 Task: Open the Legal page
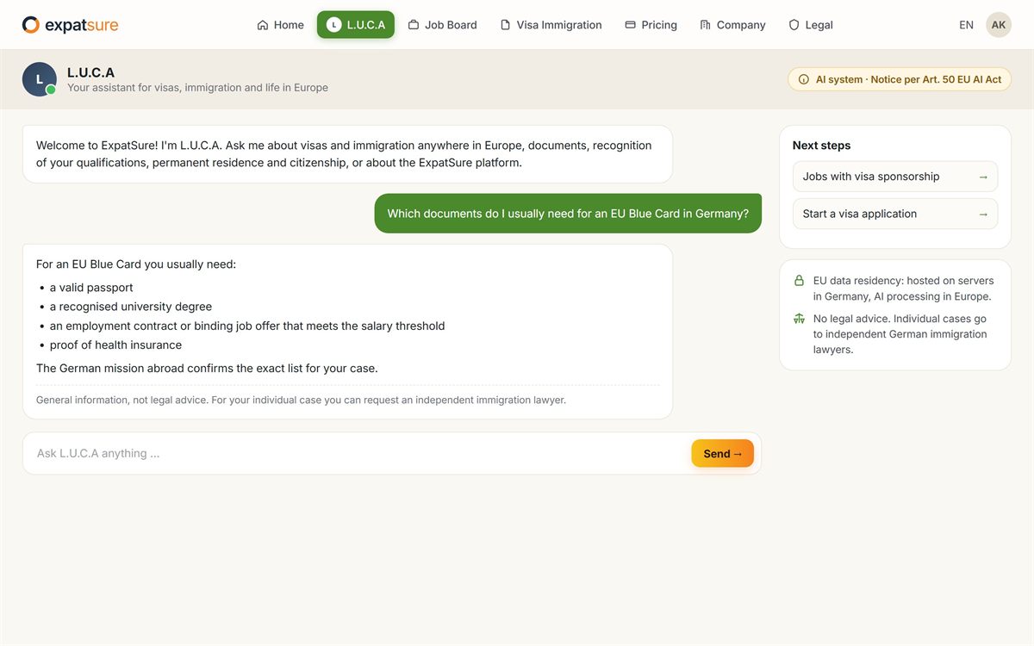click(x=810, y=25)
